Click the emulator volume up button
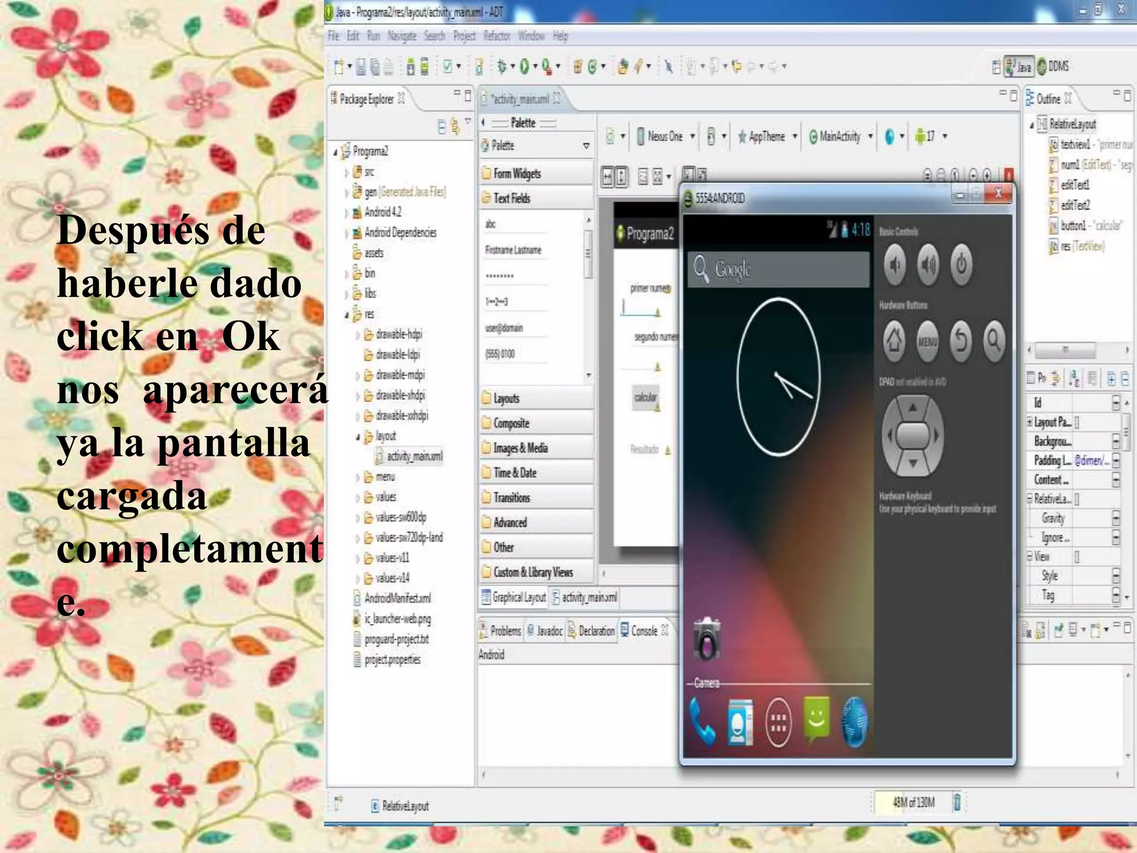1137x853 pixels. [928, 265]
